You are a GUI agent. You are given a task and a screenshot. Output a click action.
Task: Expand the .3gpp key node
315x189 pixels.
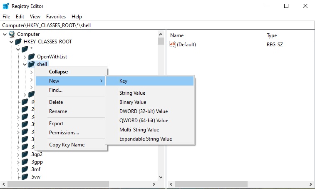click(x=18, y=162)
